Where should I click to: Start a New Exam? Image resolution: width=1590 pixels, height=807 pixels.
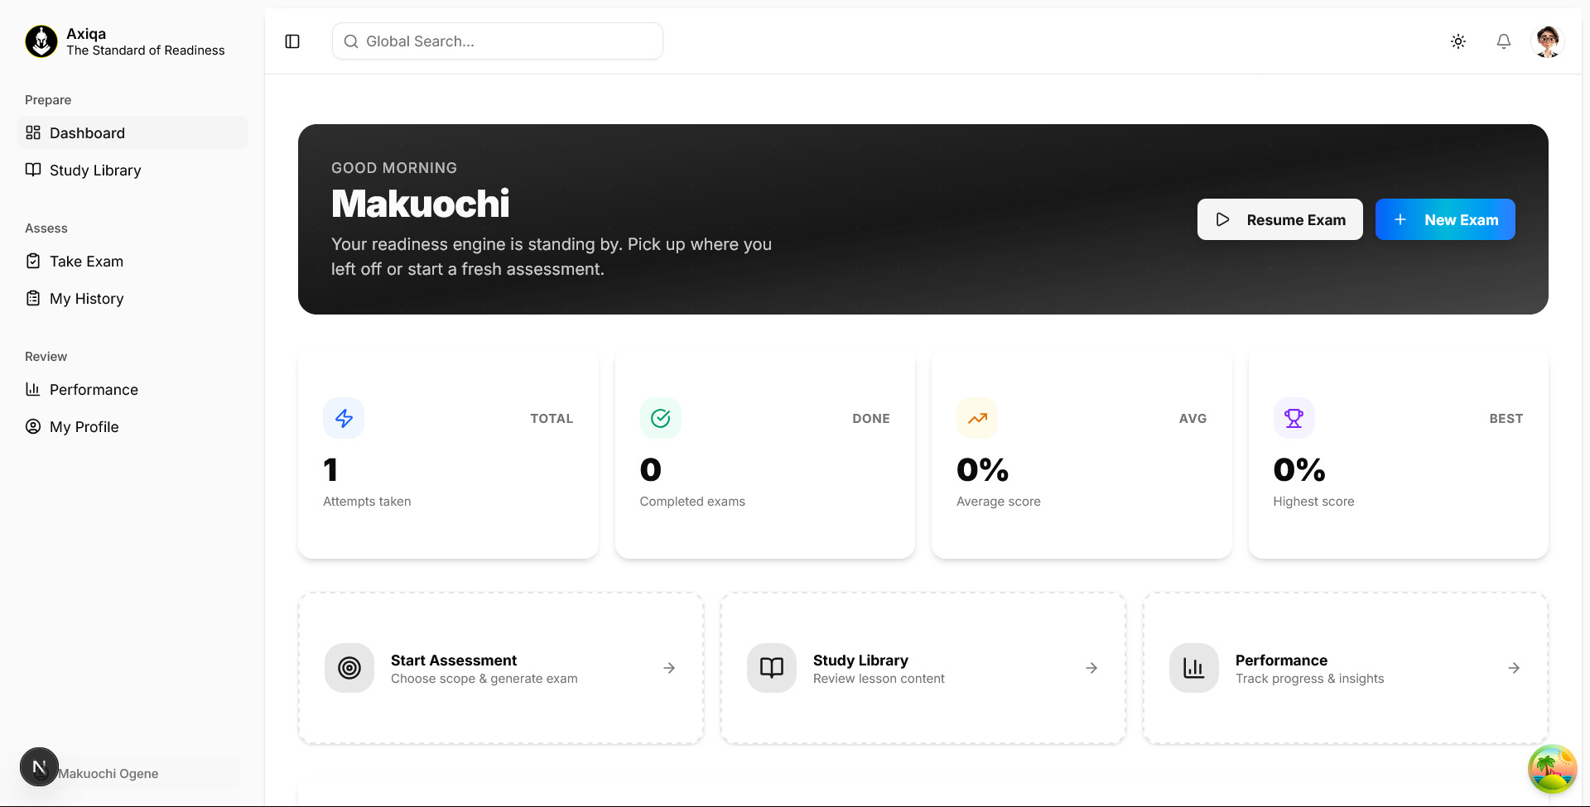point(1445,219)
